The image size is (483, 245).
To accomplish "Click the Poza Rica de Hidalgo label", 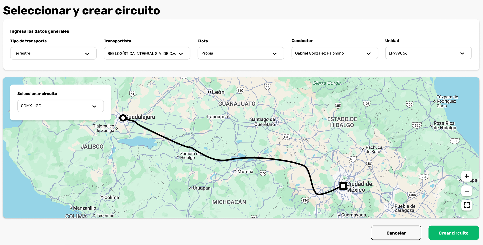I will pyautogui.click(x=445, y=126).
